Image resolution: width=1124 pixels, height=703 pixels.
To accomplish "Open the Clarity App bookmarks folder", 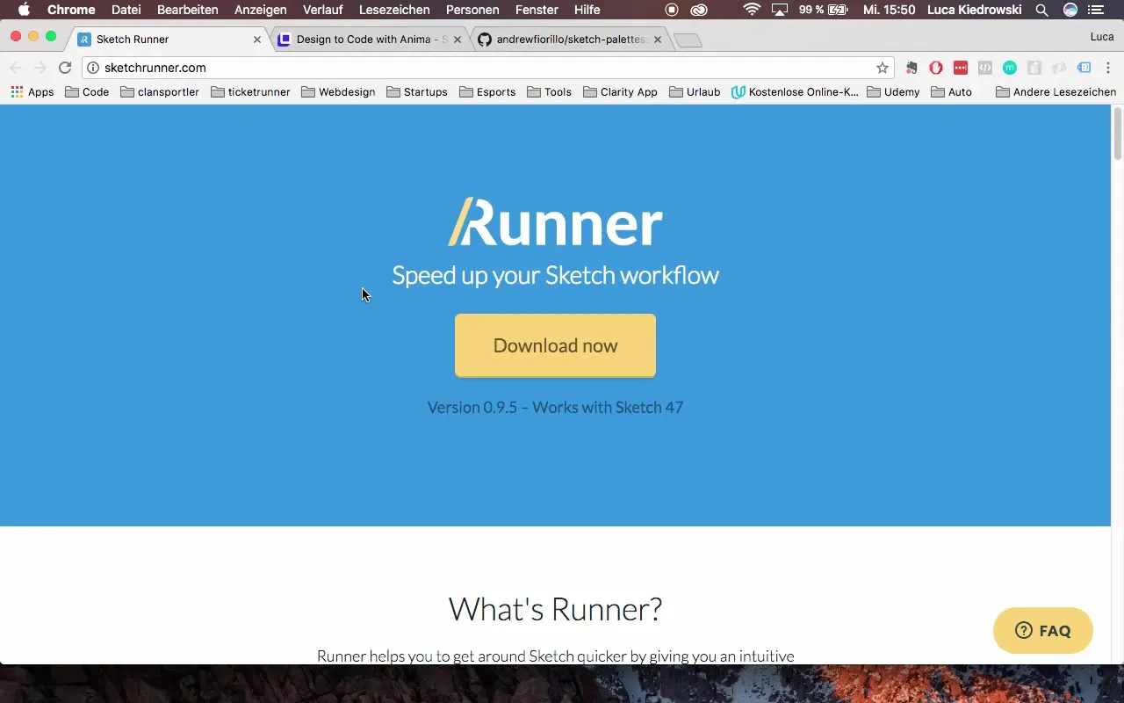I will pos(620,91).
